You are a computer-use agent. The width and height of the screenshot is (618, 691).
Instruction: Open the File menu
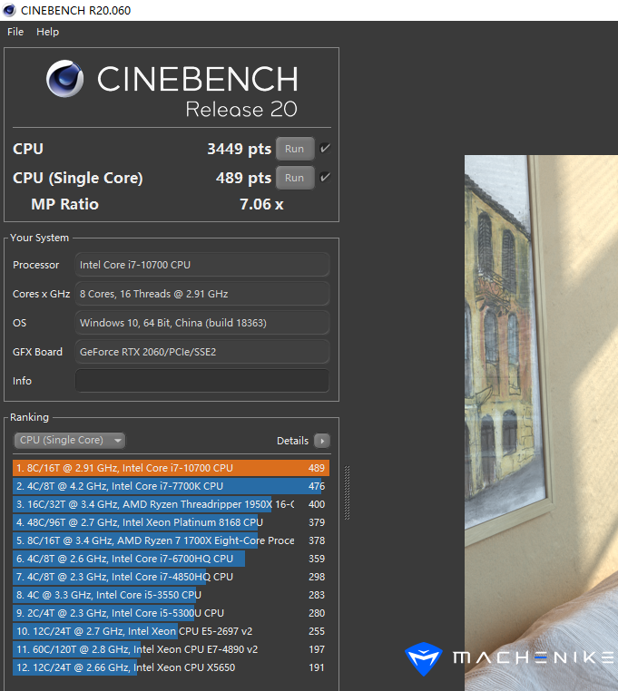pos(15,32)
